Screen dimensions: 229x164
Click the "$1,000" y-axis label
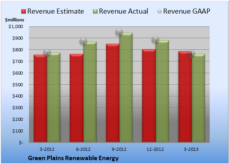(x=16, y=26)
